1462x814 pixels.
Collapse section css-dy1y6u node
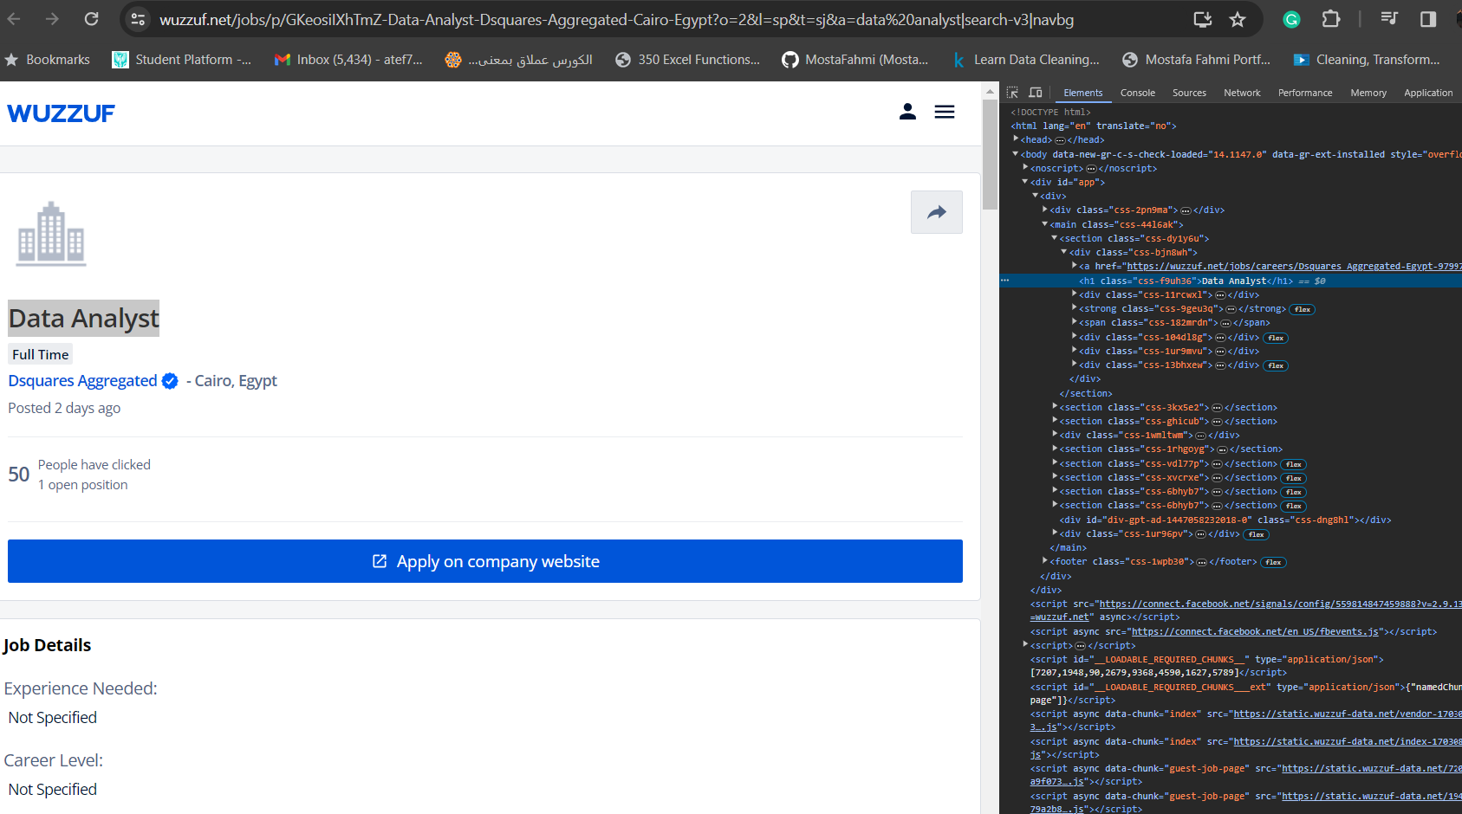point(1055,238)
